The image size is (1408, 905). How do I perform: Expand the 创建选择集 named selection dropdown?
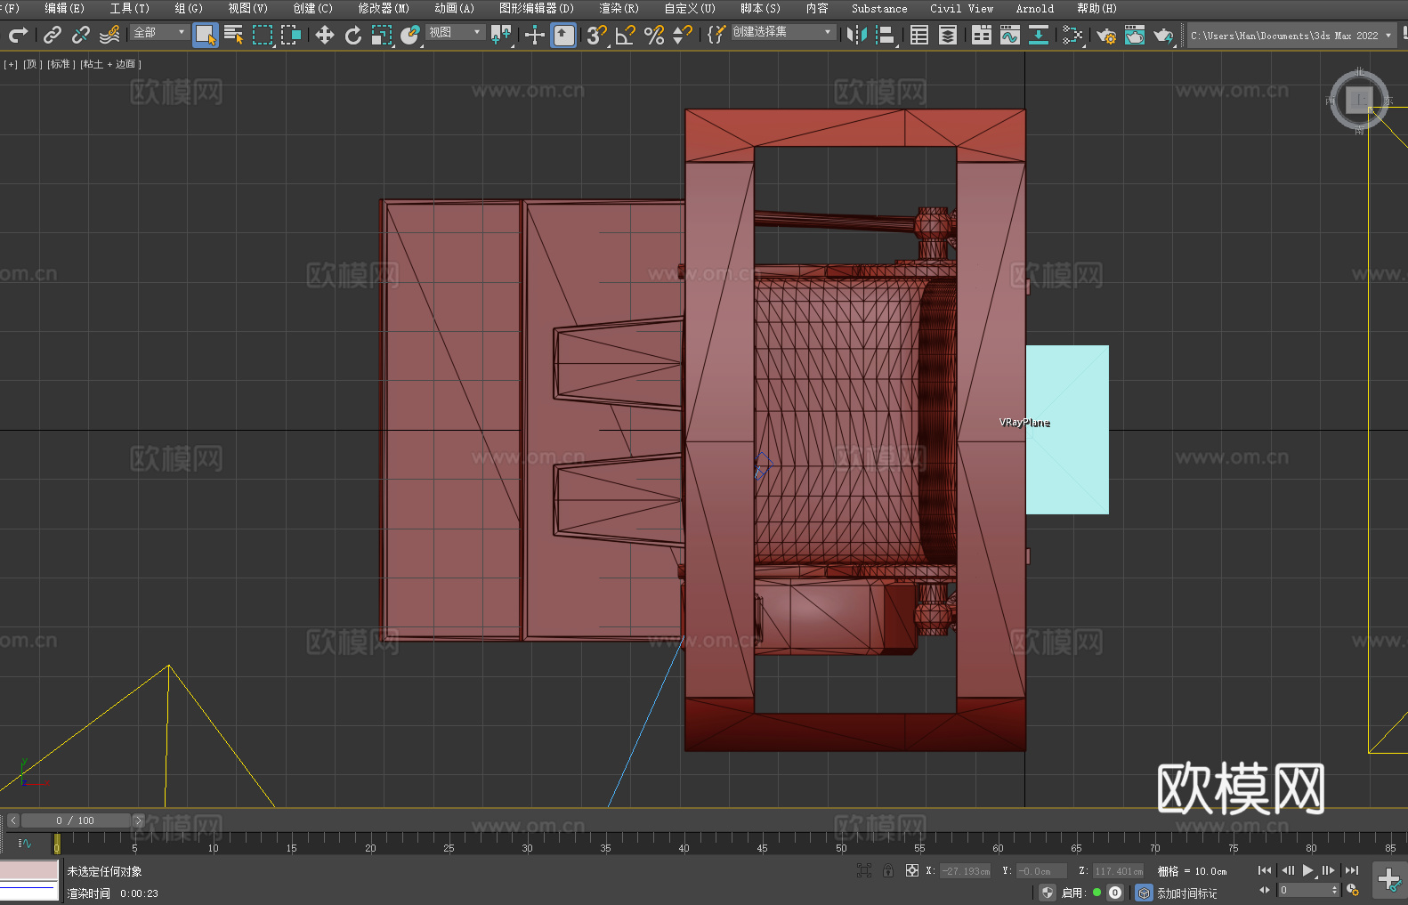click(783, 32)
